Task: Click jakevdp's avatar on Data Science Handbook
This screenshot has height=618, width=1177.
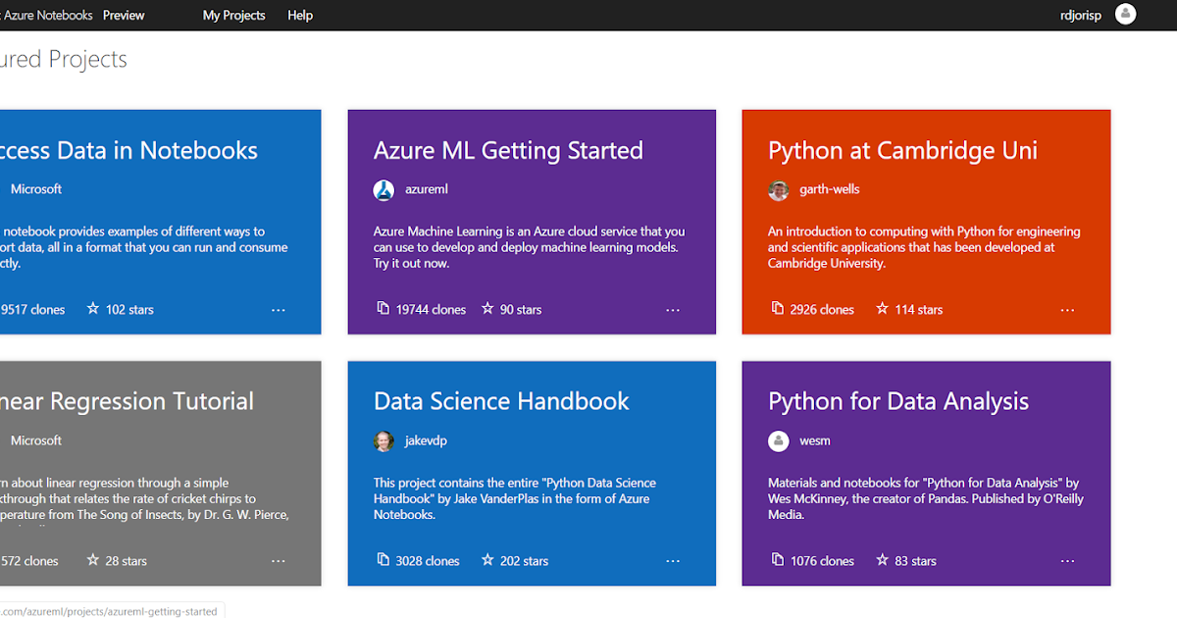Action: (x=383, y=440)
